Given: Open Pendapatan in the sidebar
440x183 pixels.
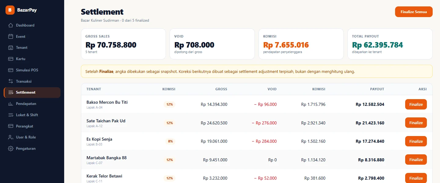Looking at the screenshot, I should pos(32,104).
